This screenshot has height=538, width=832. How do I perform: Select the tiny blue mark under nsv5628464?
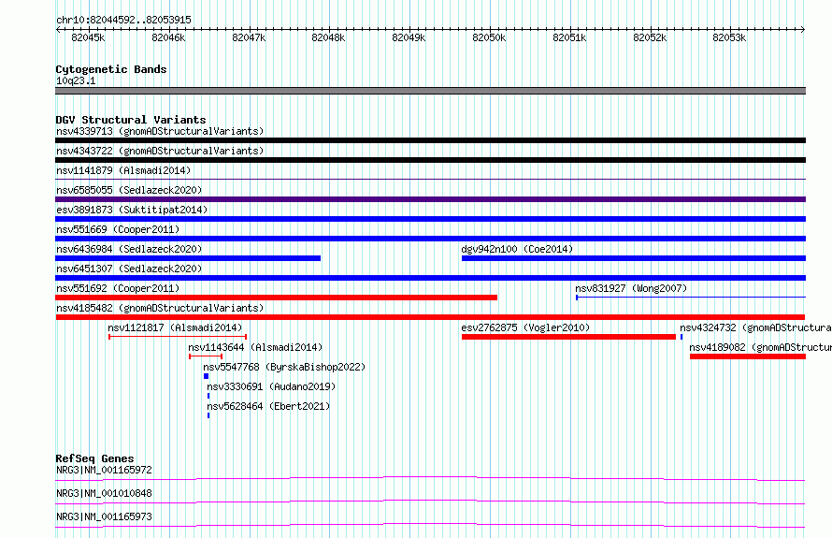pyautogui.click(x=208, y=415)
